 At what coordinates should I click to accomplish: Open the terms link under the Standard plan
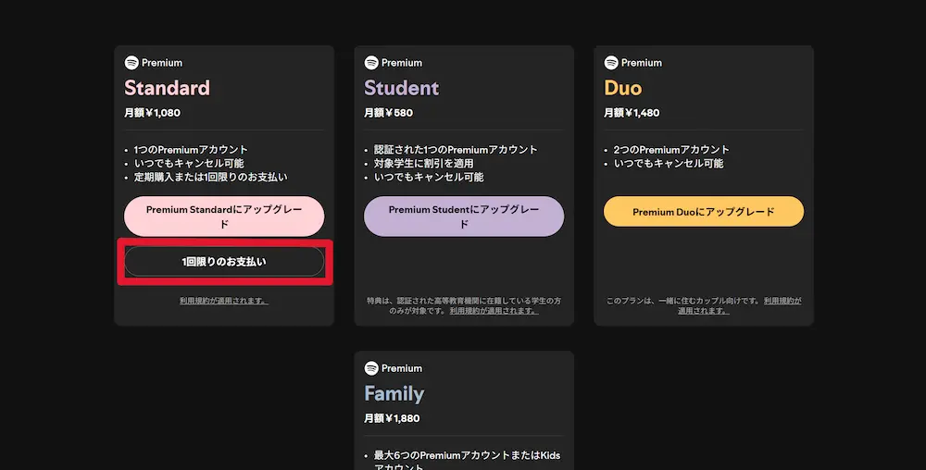point(224,301)
